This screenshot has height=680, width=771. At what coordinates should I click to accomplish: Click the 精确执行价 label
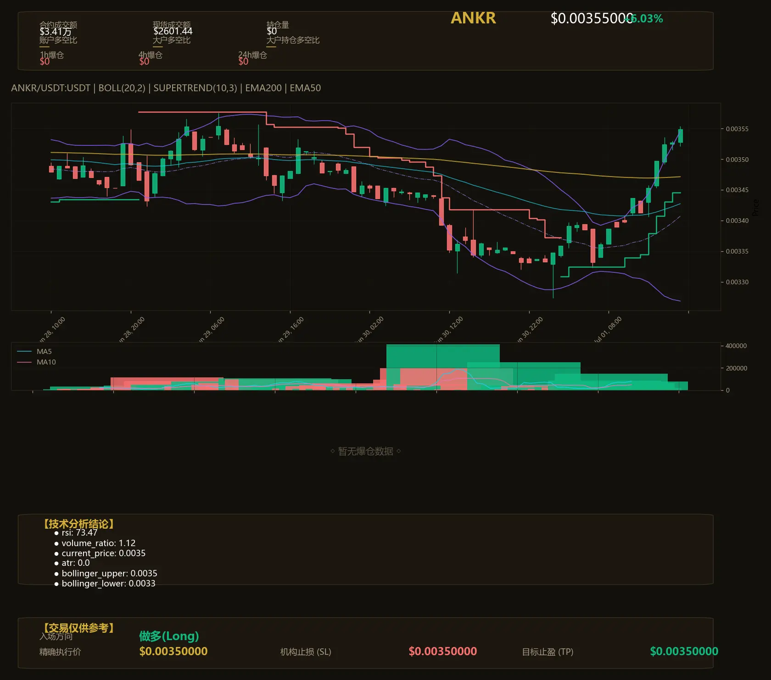coord(60,652)
